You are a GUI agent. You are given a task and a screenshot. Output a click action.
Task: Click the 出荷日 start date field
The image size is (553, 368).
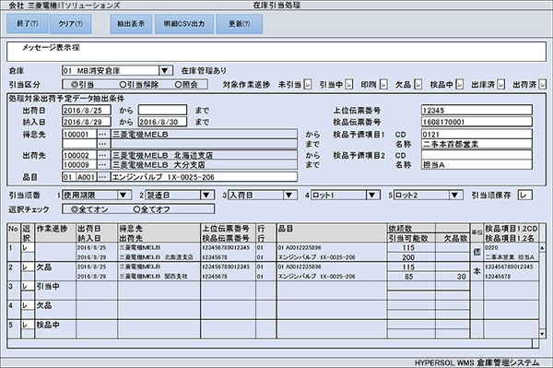[87, 111]
